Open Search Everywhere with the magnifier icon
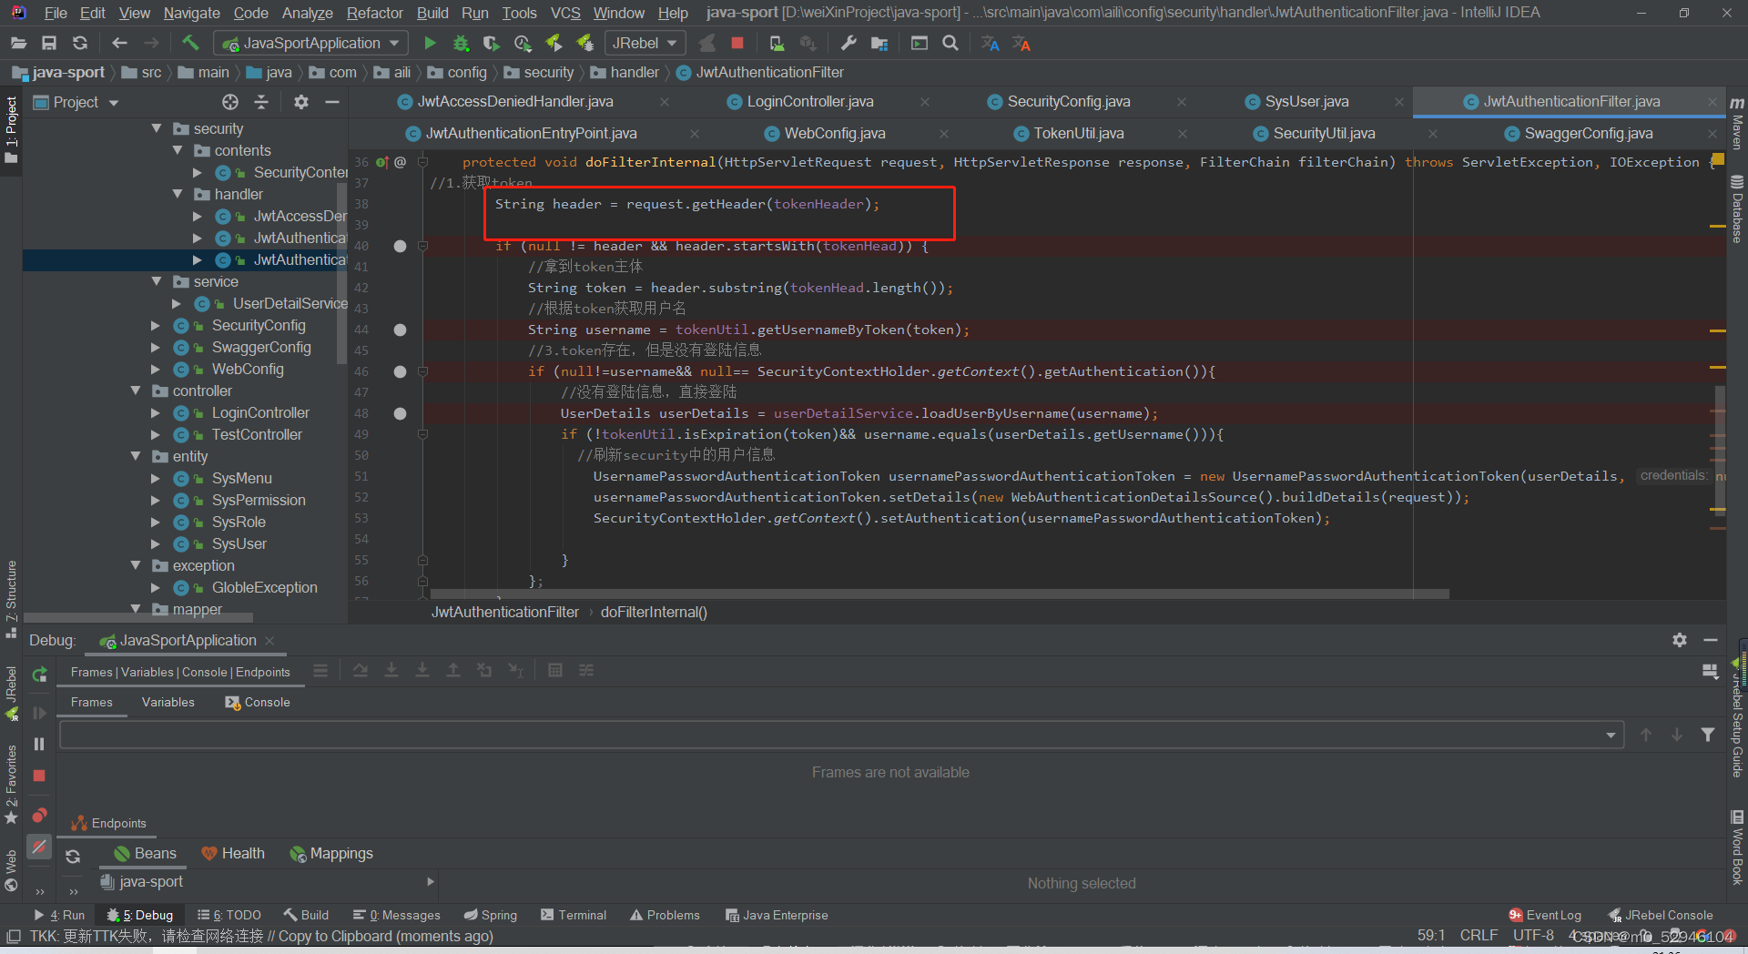This screenshot has height=954, width=1748. pos(950,43)
